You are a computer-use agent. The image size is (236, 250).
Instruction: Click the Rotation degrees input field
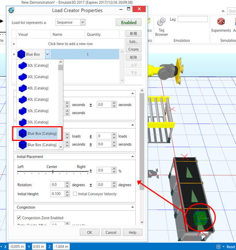(x=58, y=185)
